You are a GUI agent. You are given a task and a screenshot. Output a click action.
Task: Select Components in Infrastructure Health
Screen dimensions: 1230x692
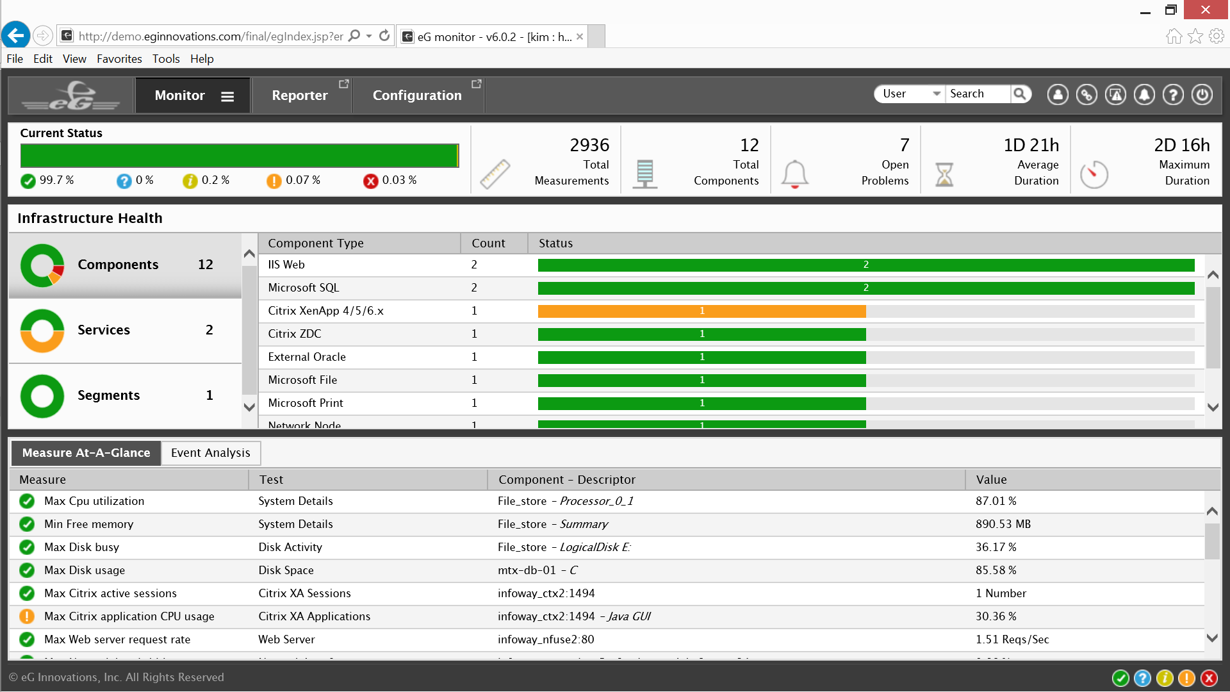[125, 265]
